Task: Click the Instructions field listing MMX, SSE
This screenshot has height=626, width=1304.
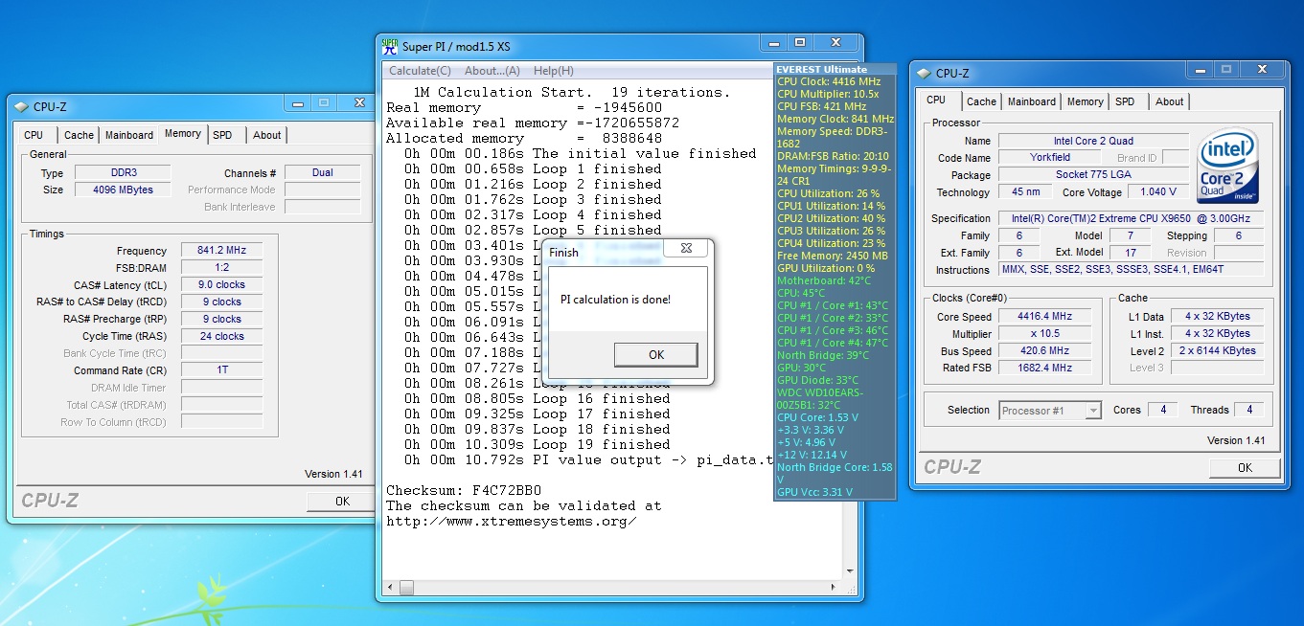Action: (1131, 270)
